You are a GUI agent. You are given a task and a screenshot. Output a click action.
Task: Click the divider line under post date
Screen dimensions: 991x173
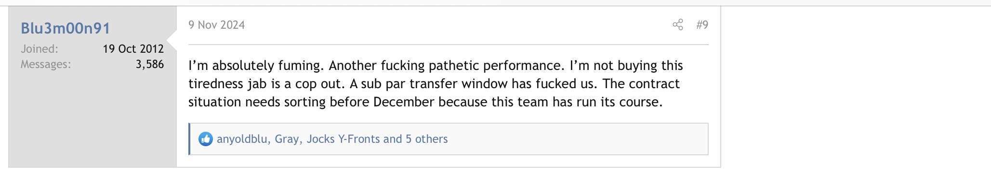click(x=448, y=45)
